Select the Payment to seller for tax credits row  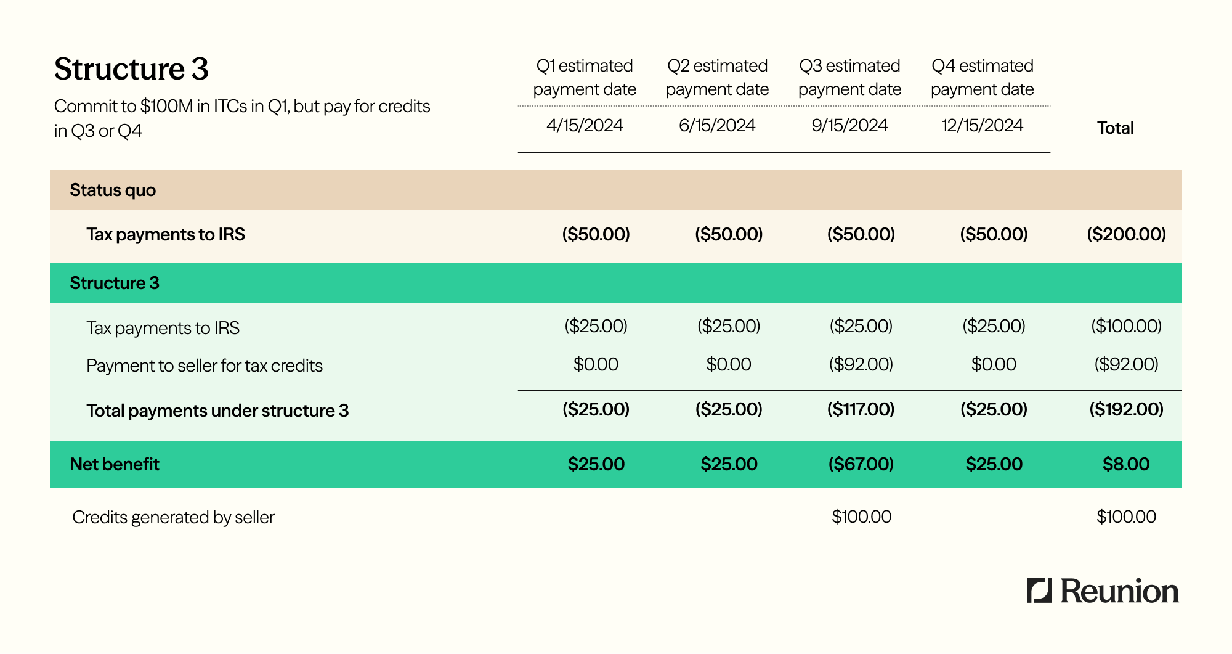coord(616,365)
